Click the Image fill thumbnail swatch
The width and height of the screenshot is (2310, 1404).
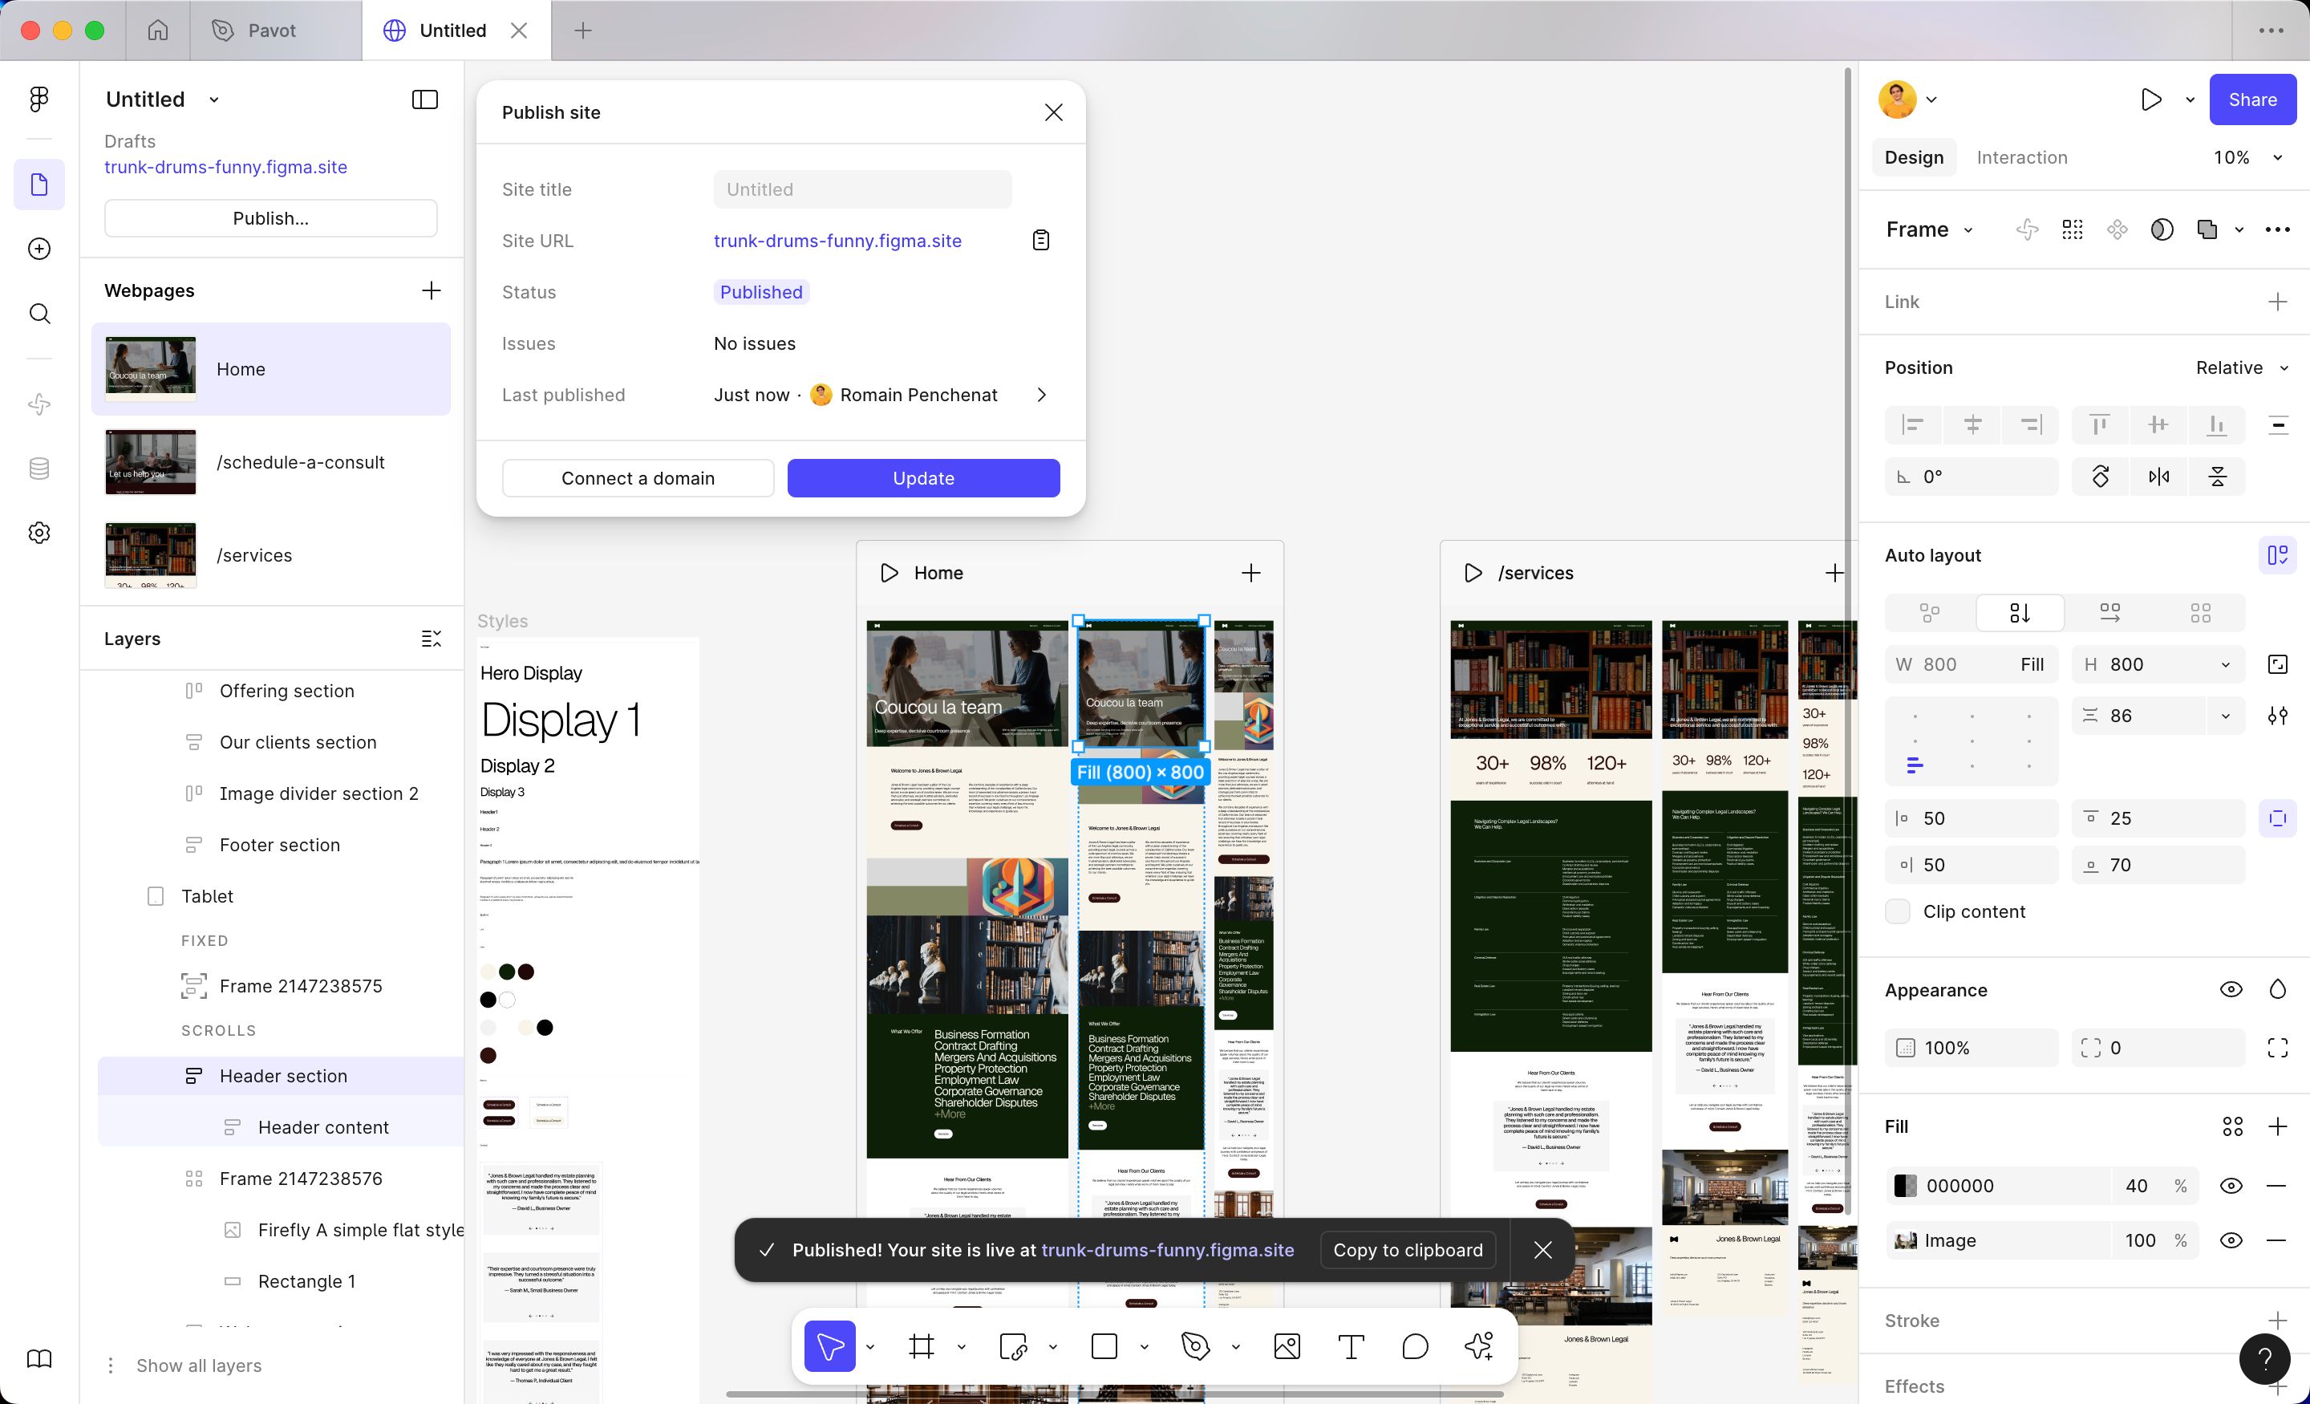point(1905,1240)
